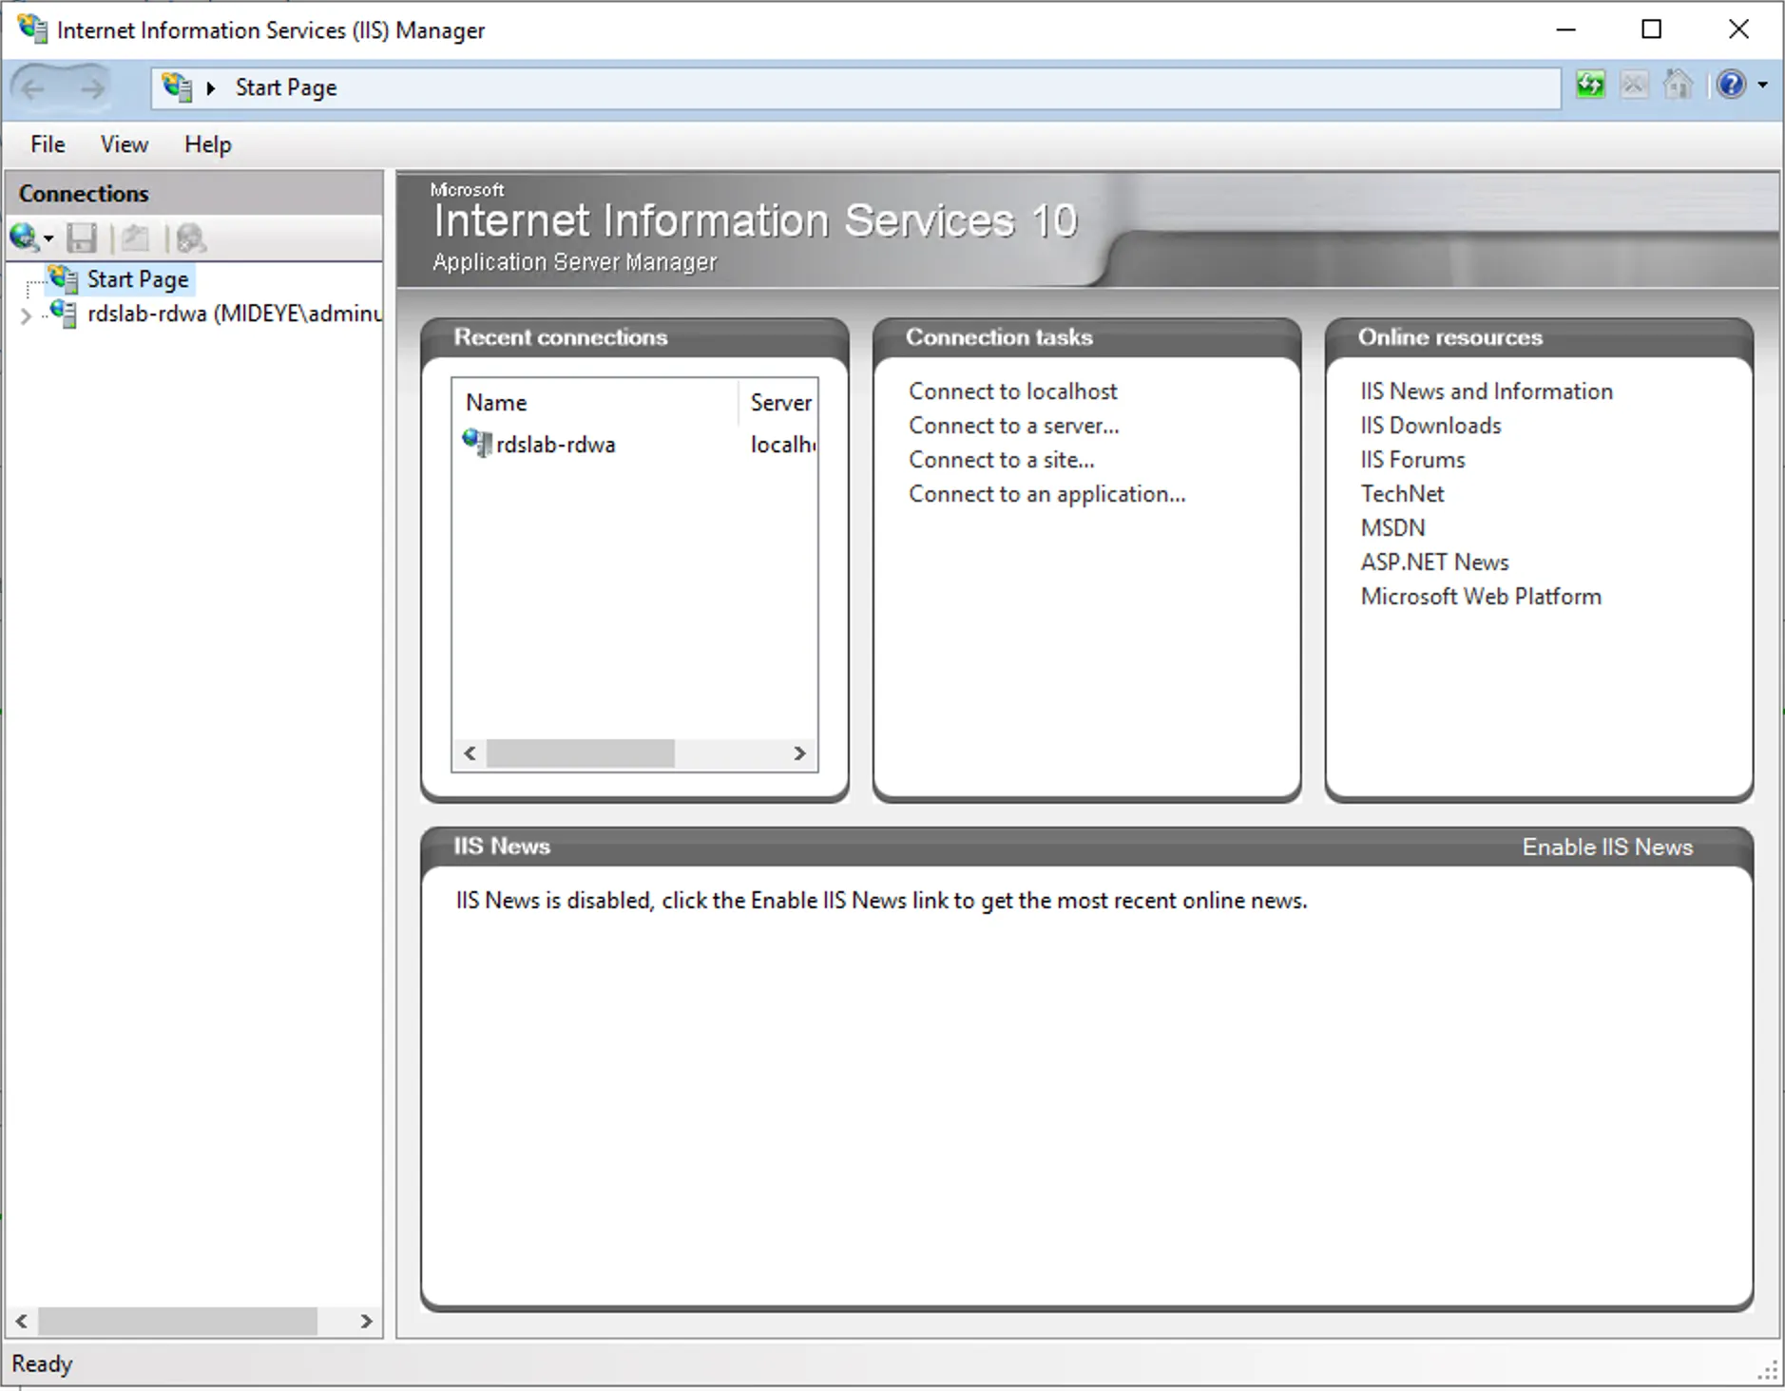The width and height of the screenshot is (1785, 1391).
Task: Open the dropdown arrow next to the help icon
Action: 1763,85
